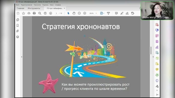Open the teal document tool icon
This screenshot has height=98, width=175.
tap(157, 53)
